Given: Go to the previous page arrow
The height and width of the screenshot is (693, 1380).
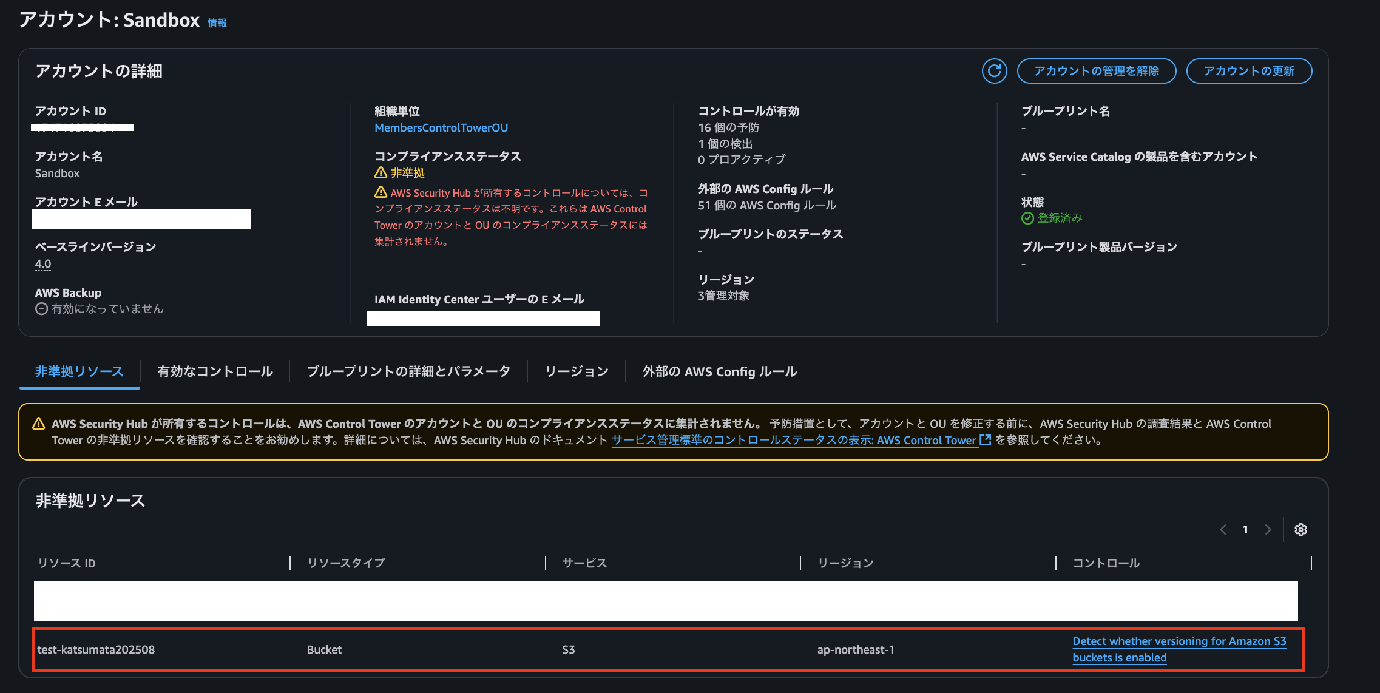Looking at the screenshot, I should click(1223, 529).
